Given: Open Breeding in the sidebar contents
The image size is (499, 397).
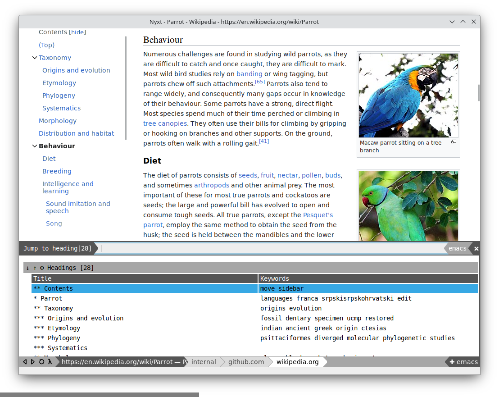Looking at the screenshot, I should (57, 171).
